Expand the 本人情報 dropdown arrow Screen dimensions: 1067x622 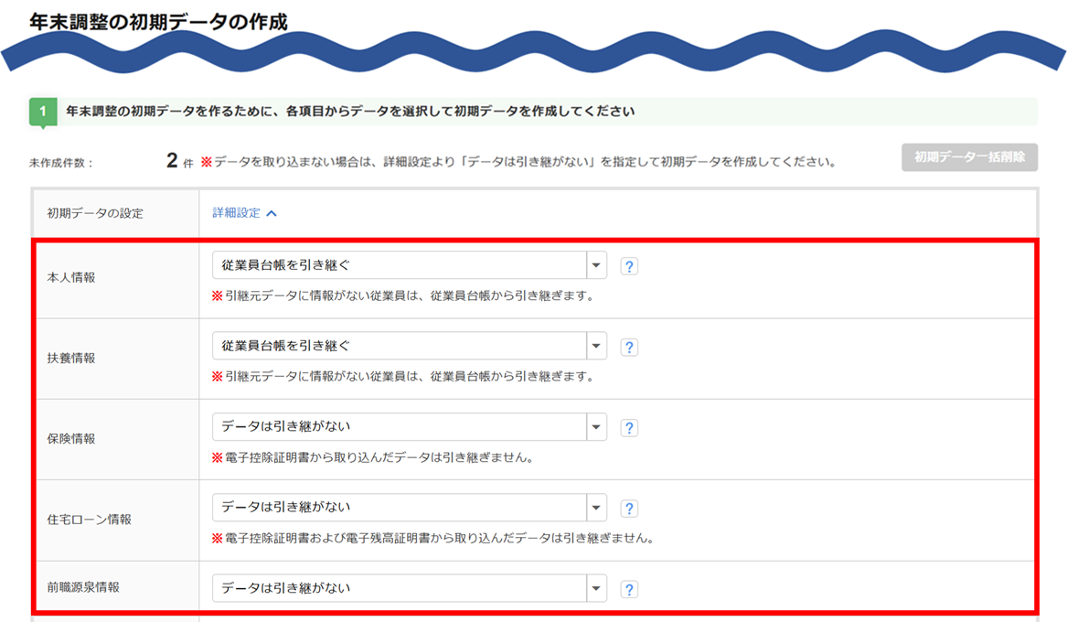coord(596,265)
